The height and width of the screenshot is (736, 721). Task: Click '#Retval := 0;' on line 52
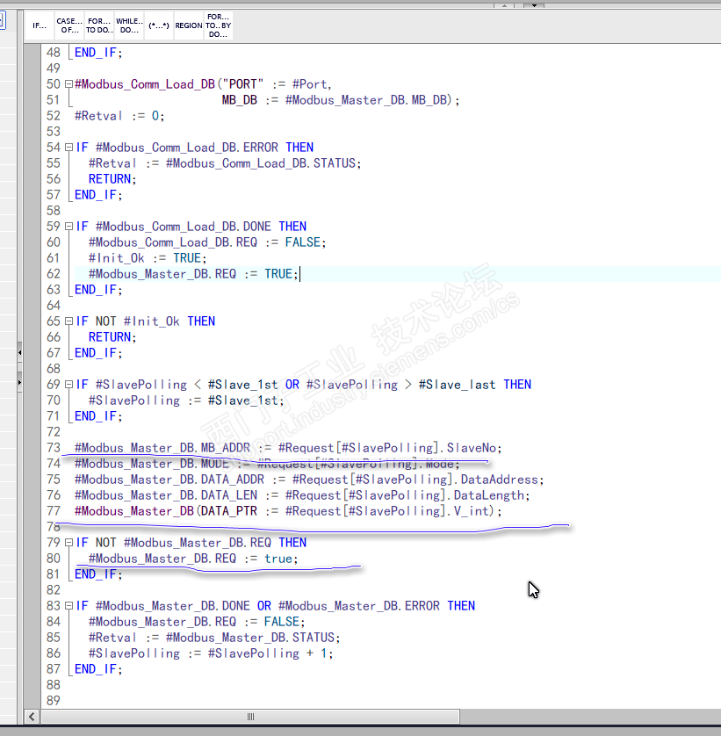(119, 116)
